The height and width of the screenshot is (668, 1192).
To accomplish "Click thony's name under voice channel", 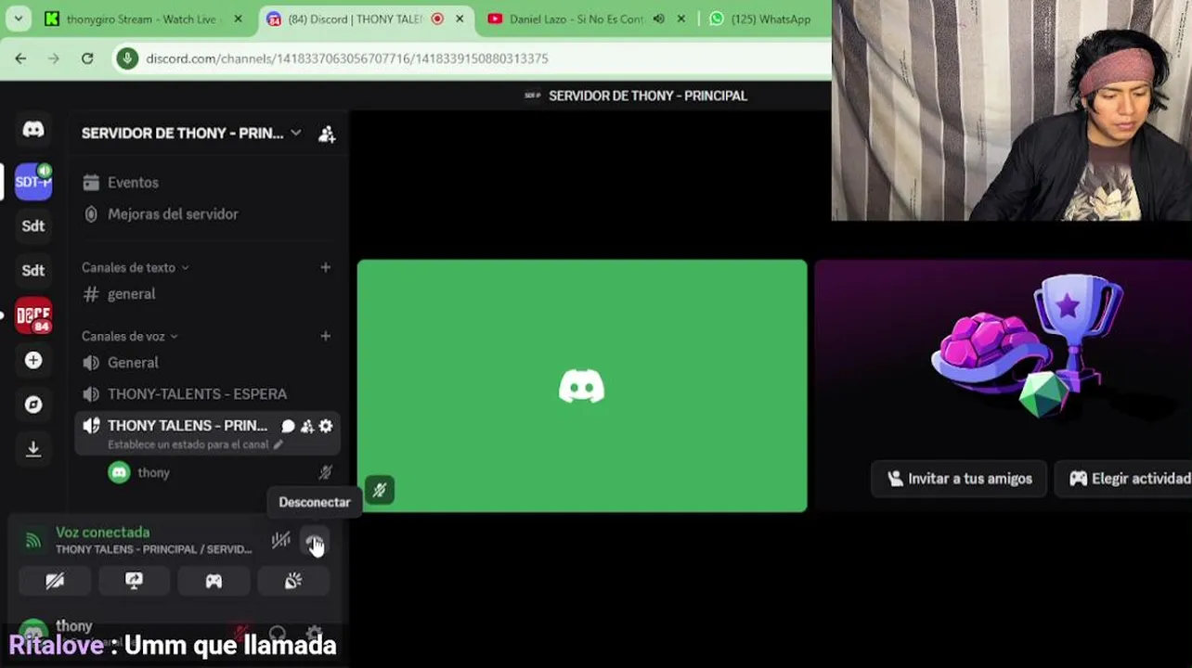I will point(153,473).
